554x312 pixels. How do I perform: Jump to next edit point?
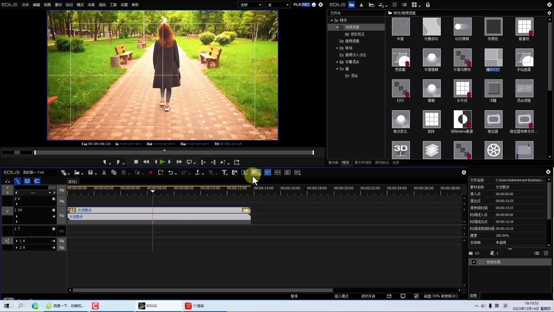(213, 162)
